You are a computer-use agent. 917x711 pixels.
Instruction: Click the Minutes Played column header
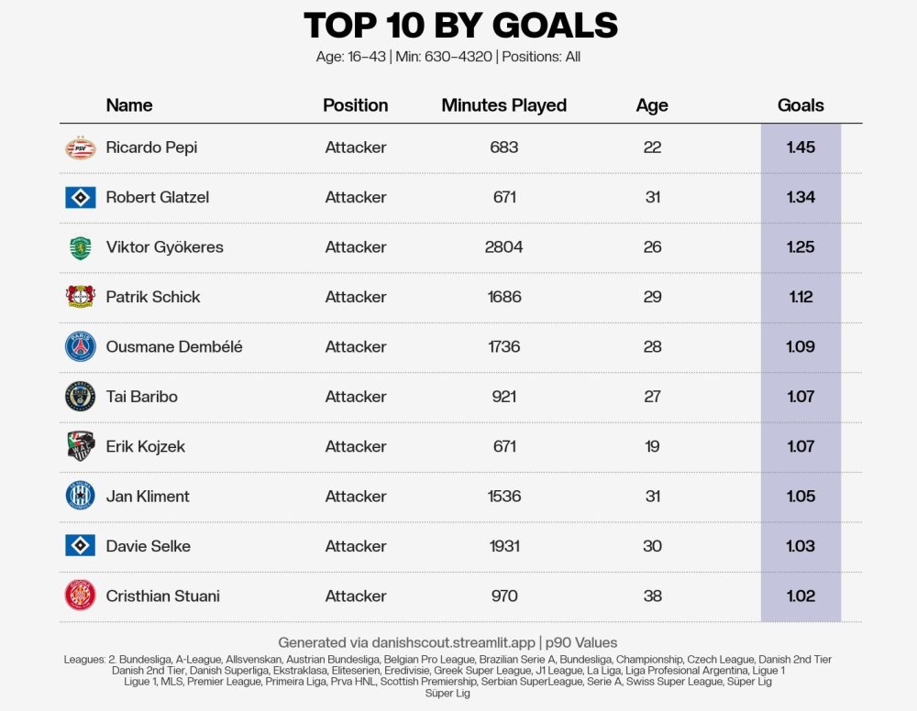[504, 105]
